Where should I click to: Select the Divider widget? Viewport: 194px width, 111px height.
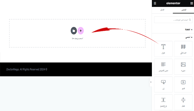[x=183, y=102]
